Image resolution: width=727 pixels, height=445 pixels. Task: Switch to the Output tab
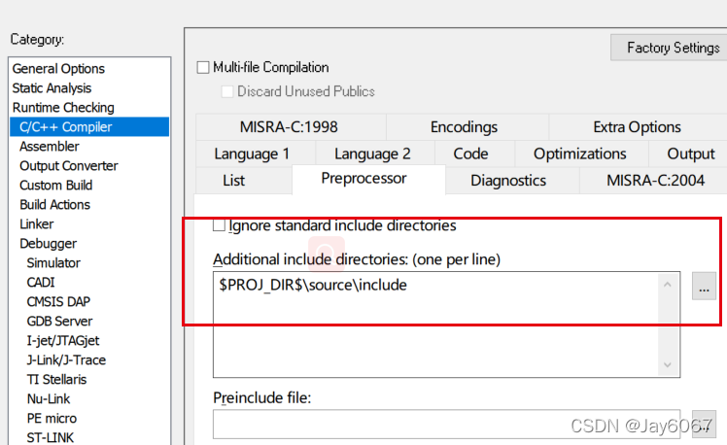(688, 154)
